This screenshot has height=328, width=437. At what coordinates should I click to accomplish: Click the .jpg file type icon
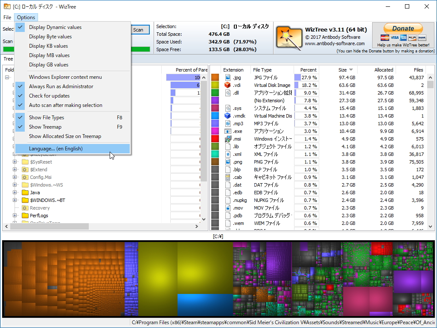[x=228, y=78]
